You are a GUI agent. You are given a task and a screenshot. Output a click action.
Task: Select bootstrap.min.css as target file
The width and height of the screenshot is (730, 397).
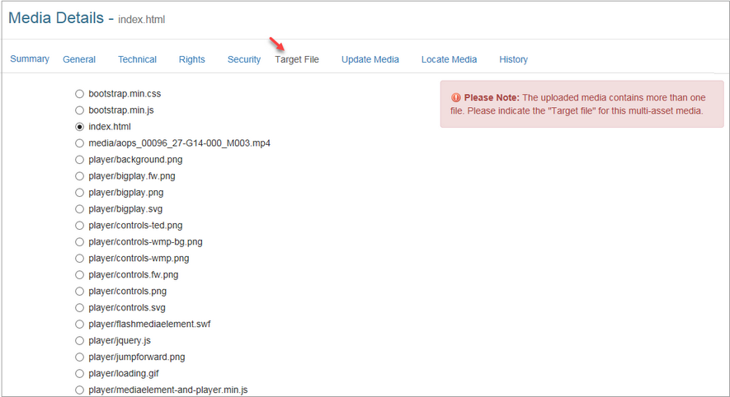coord(80,94)
